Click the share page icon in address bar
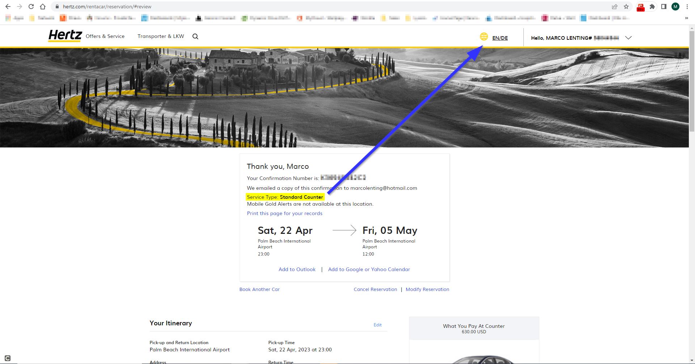The width and height of the screenshot is (695, 364). [x=615, y=7]
